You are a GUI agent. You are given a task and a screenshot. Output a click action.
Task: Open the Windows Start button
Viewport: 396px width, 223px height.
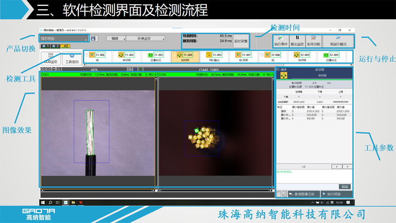43,202
